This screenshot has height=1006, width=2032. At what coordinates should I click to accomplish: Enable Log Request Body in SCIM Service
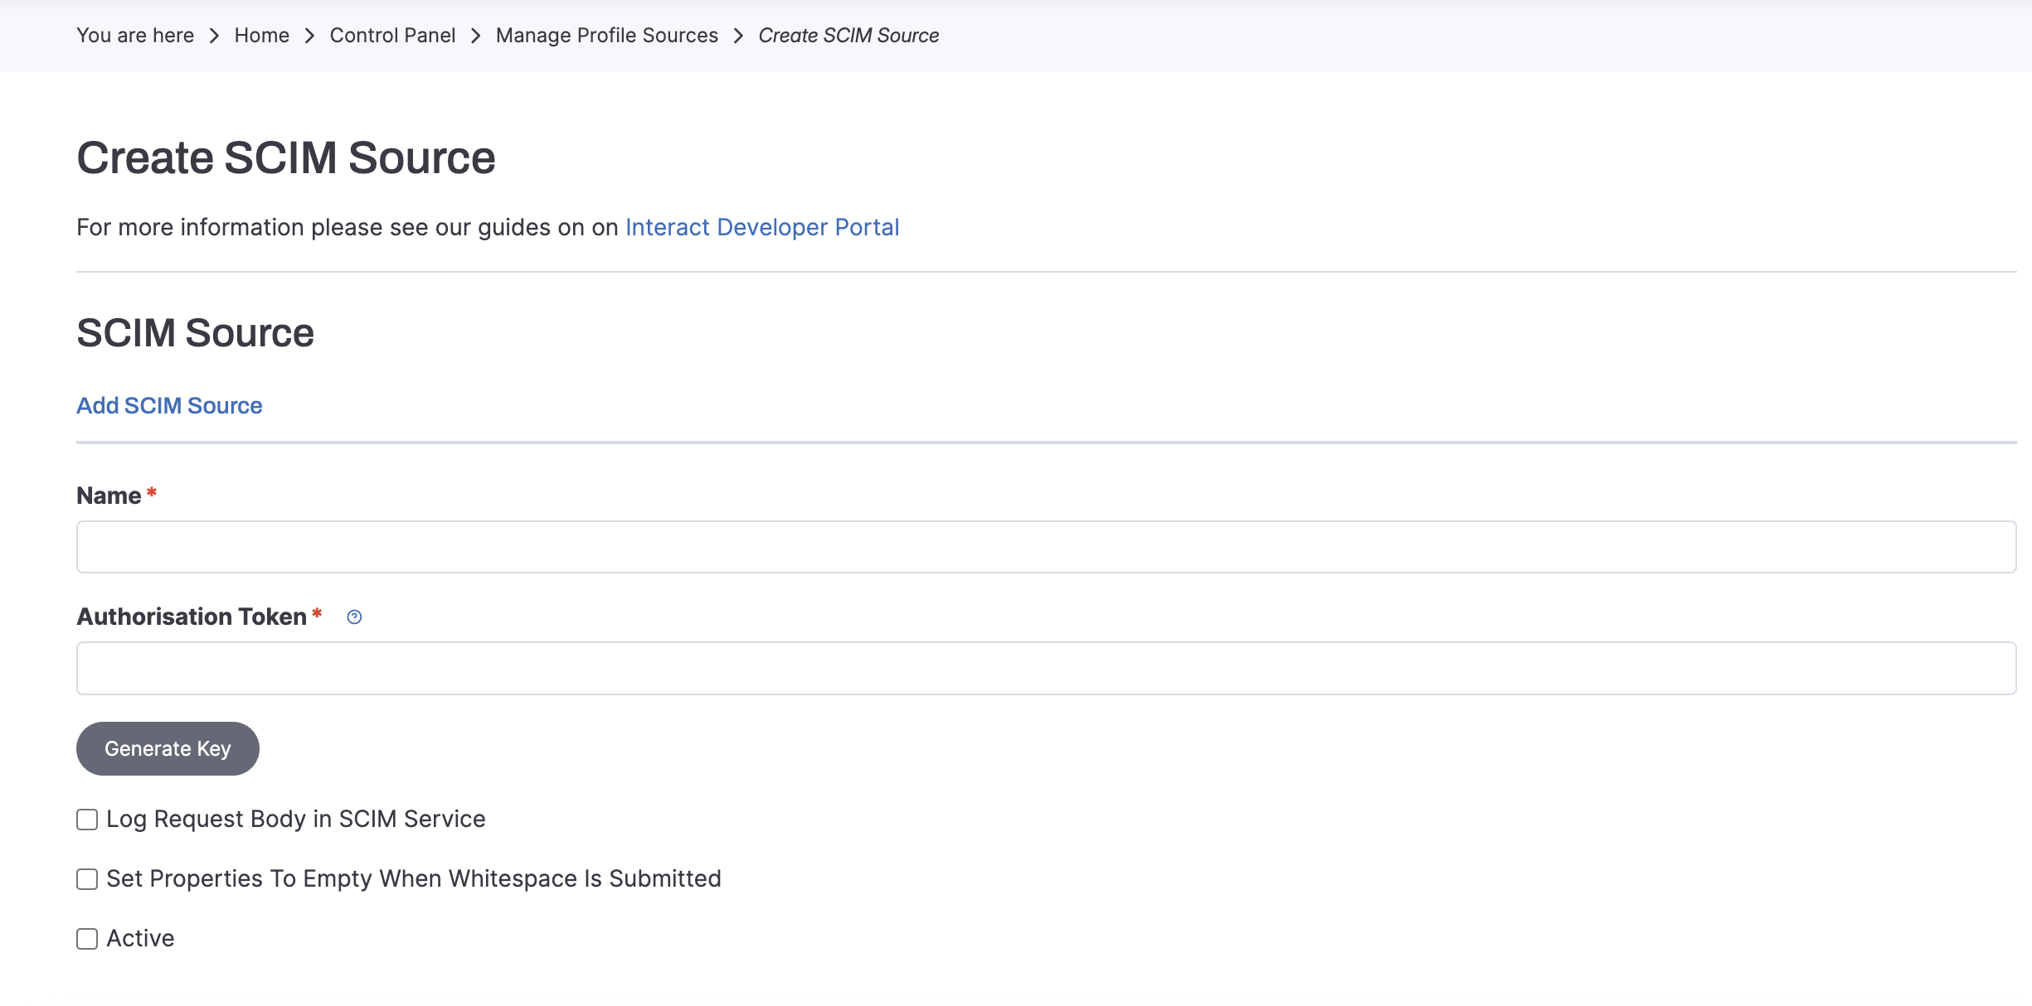pos(87,820)
